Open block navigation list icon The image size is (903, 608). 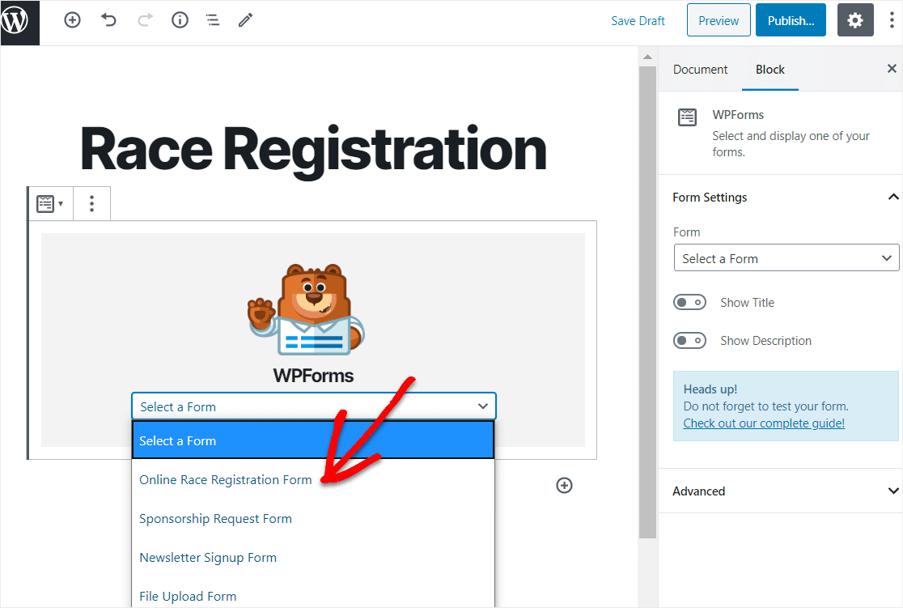(213, 20)
